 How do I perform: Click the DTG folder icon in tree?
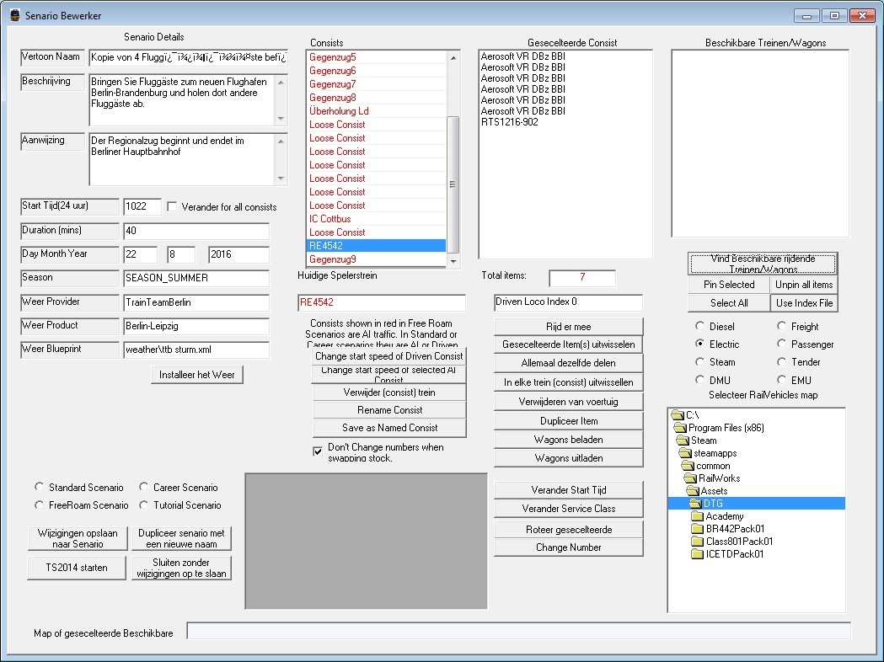click(x=695, y=504)
